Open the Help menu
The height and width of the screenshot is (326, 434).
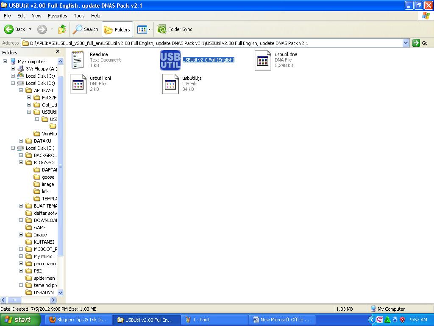point(95,16)
